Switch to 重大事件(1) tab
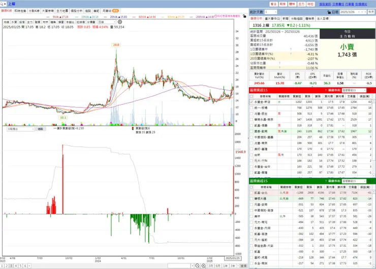Viewport: 376px width, 269px height. pyautogui.click(x=272, y=18)
